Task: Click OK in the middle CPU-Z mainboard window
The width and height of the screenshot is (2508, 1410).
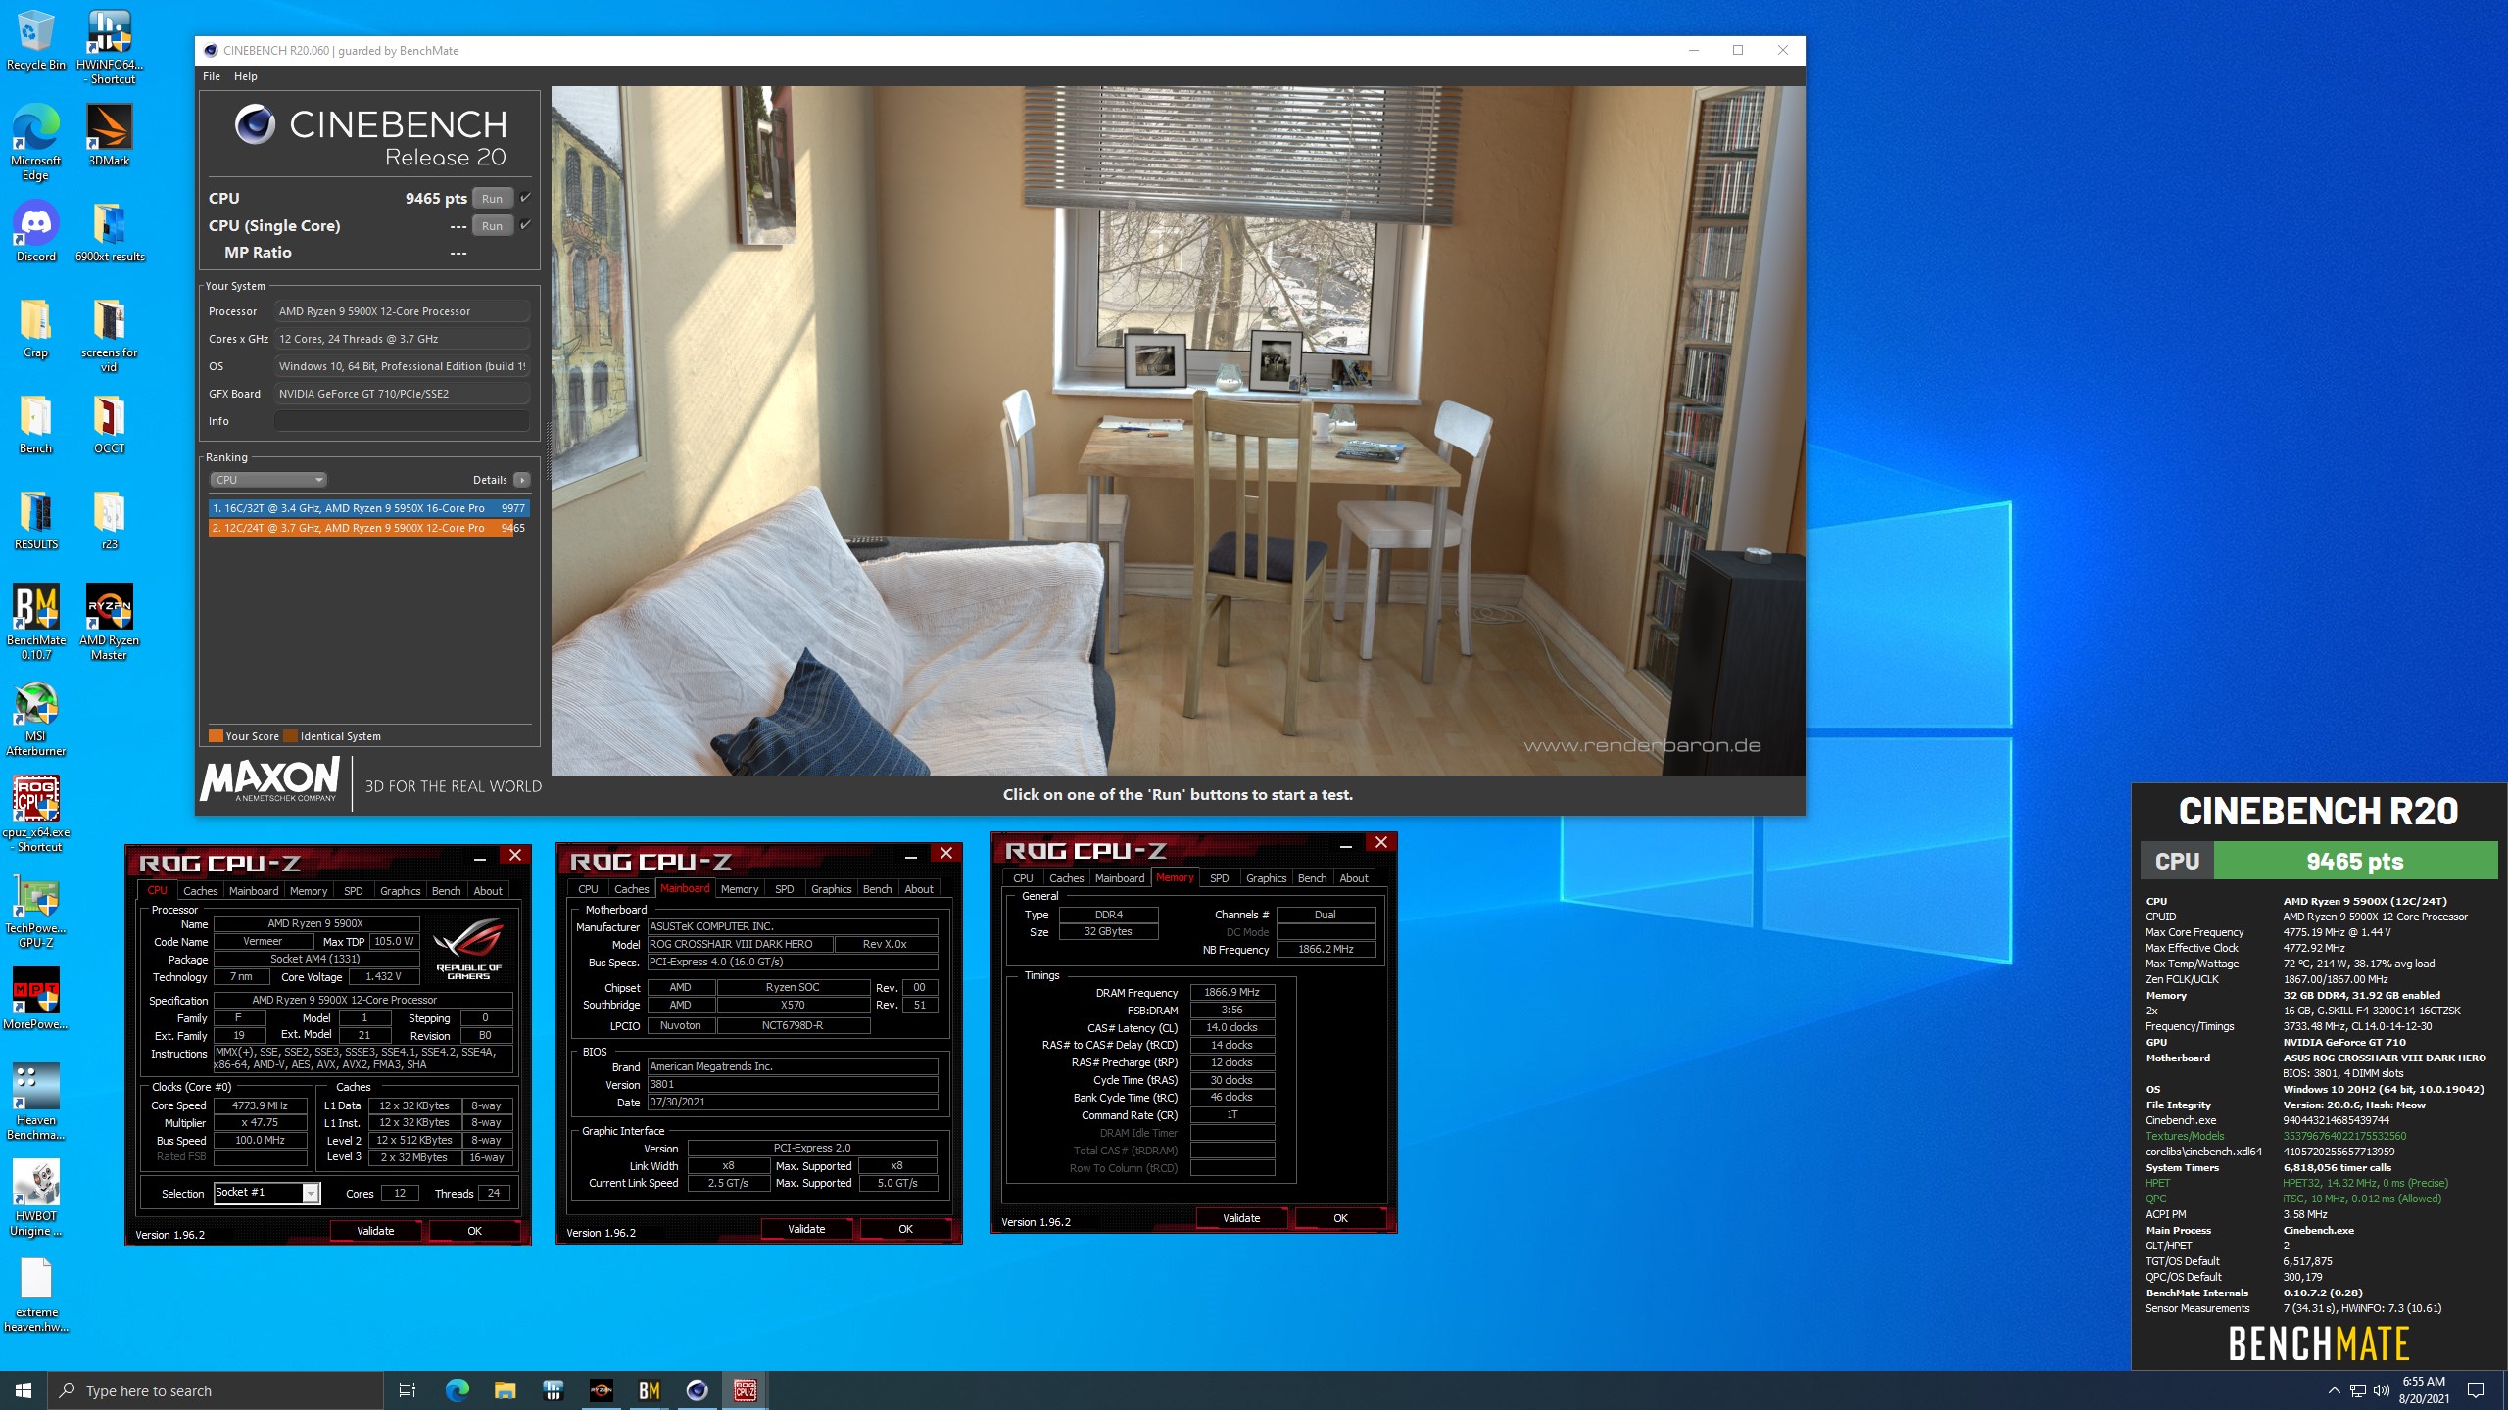Action: [x=905, y=1229]
